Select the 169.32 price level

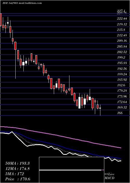pyautogui.click(x=122, y=107)
